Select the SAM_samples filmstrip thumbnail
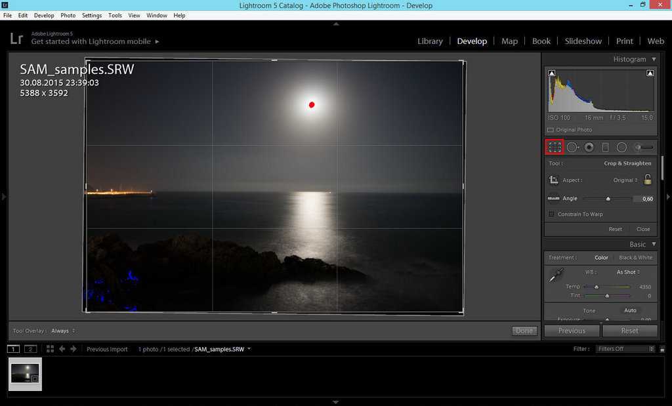 (x=26, y=374)
